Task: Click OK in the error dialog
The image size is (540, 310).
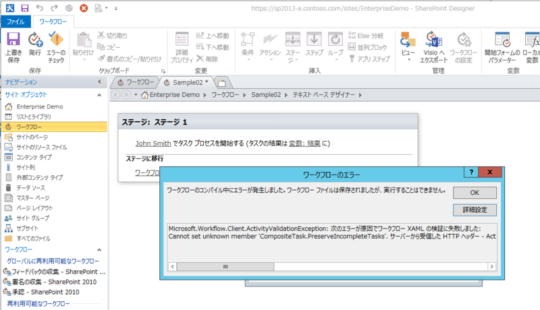Action: (x=475, y=193)
